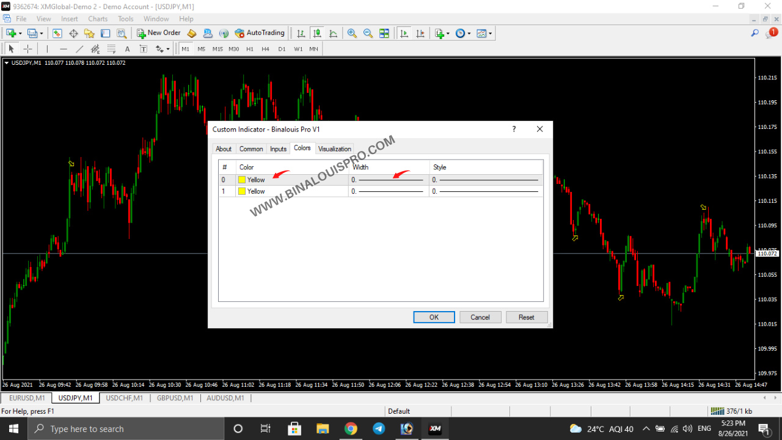This screenshot has width=782, height=440.
Task: Switch to the Inputs tab
Action: [278, 149]
